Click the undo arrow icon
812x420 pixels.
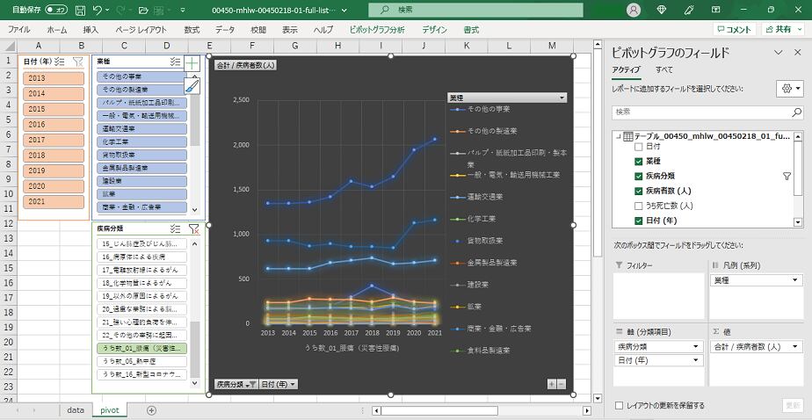pos(98,10)
